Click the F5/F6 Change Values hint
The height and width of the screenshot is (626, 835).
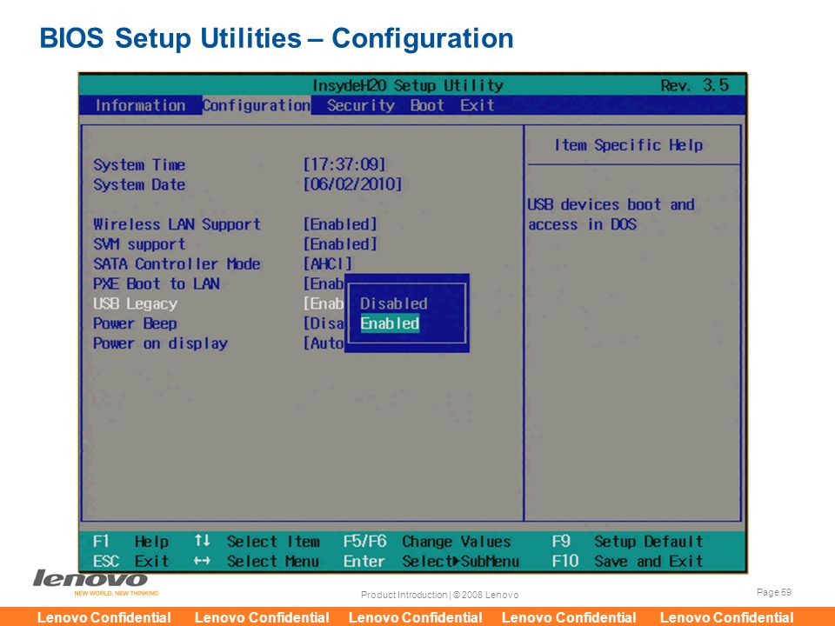point(427,542)
